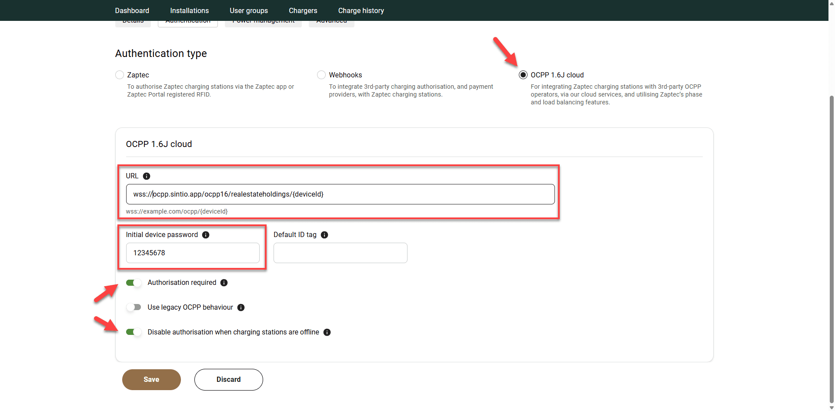Select the Webhooks authentication option
This screenshot has height=411, width=835.
[321, 75]
